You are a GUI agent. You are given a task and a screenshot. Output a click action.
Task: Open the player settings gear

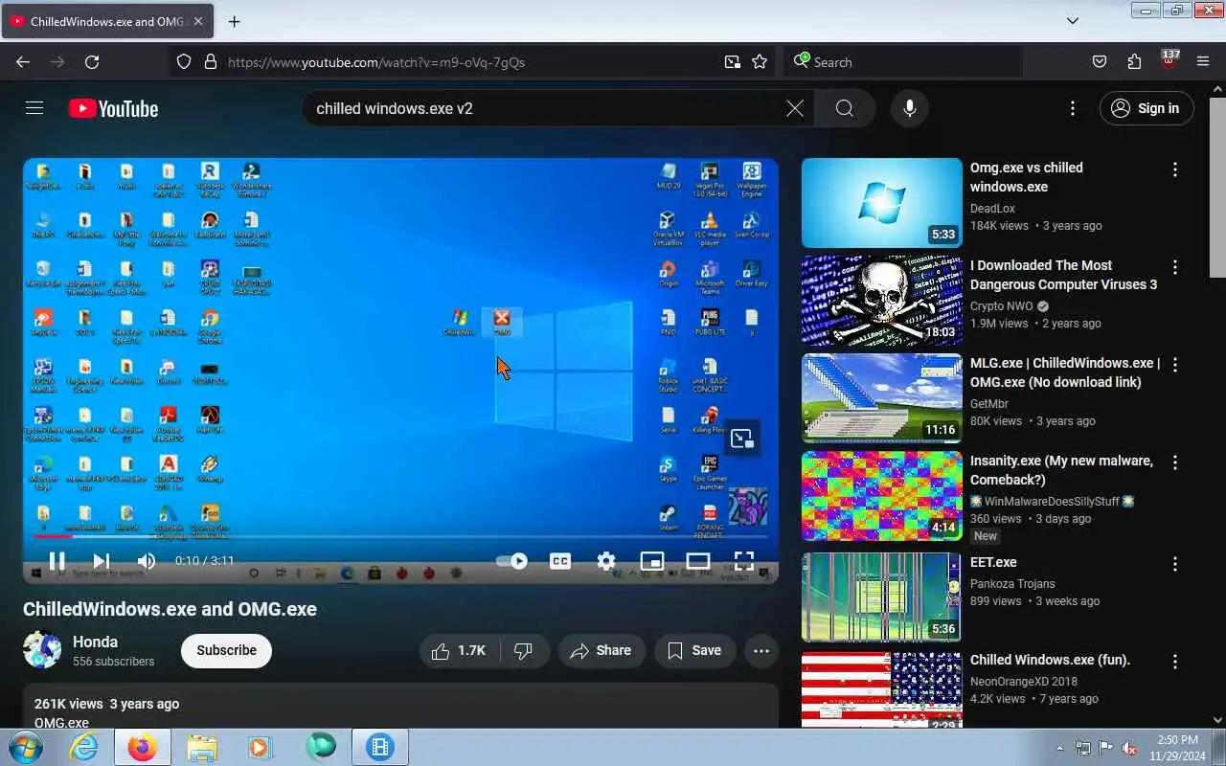[x=606, y=561]
